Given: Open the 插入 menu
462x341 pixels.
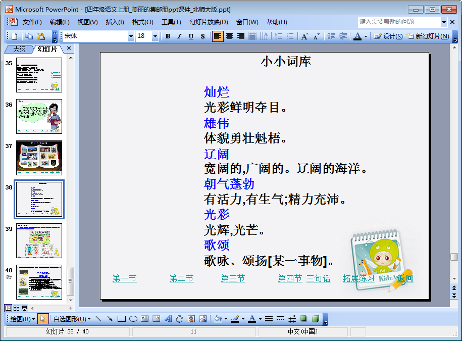Looking at the screenshot, I should click(x=115, y=22).
